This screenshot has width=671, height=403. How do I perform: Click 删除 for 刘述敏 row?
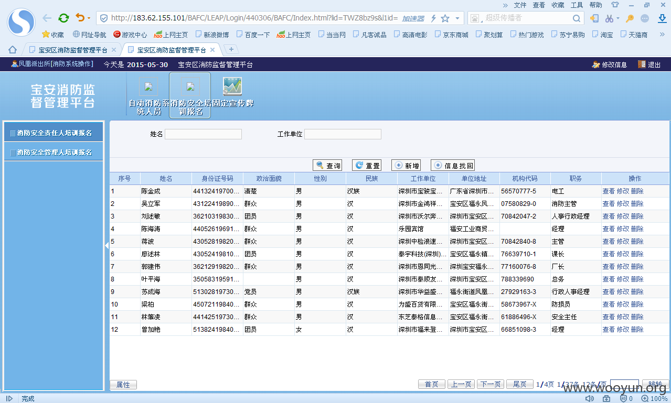(637, 216)
